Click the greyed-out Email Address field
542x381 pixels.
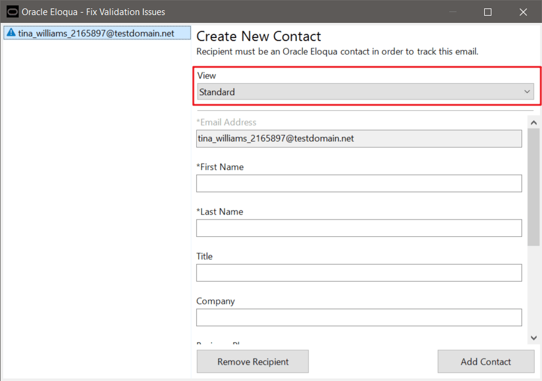tap(359, 139)
